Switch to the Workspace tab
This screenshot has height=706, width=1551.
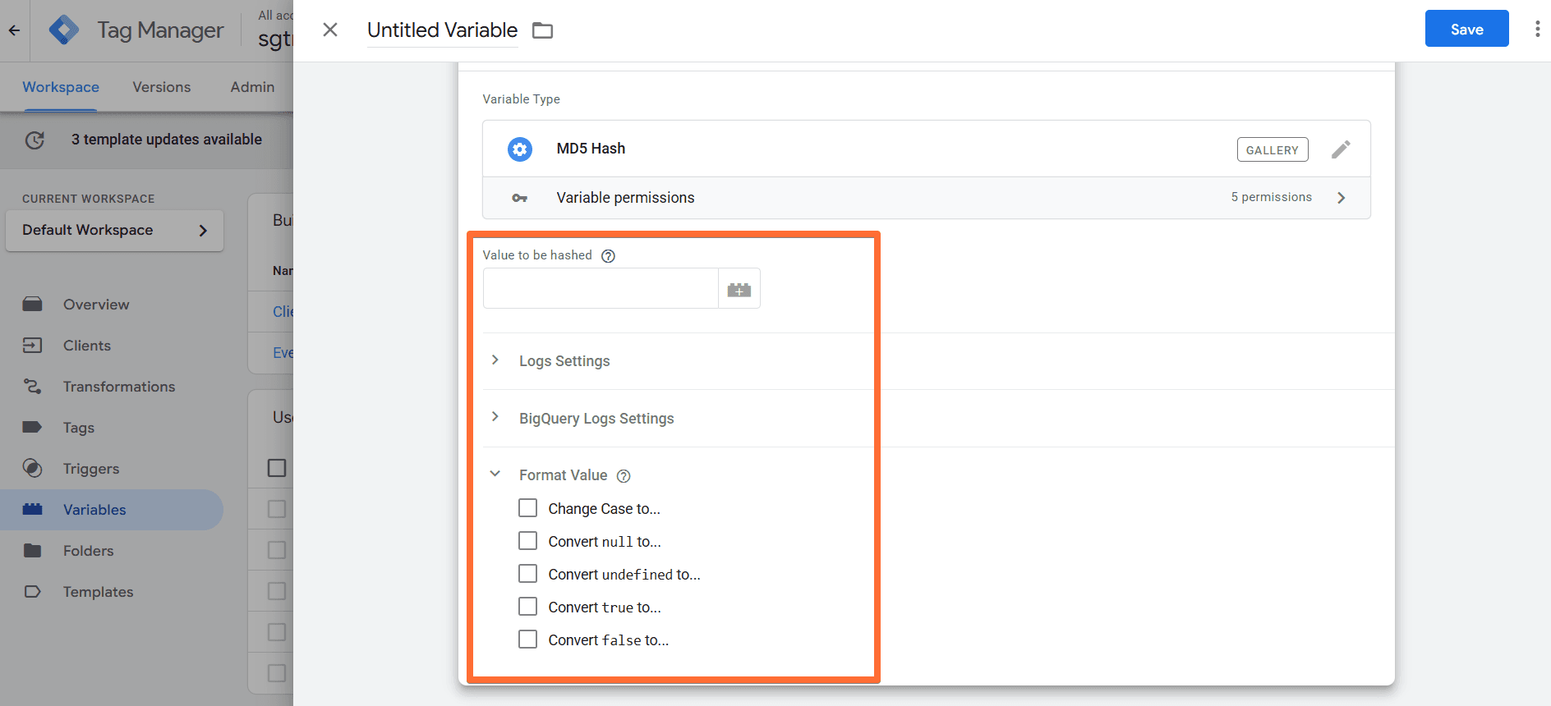pos(61,87)
